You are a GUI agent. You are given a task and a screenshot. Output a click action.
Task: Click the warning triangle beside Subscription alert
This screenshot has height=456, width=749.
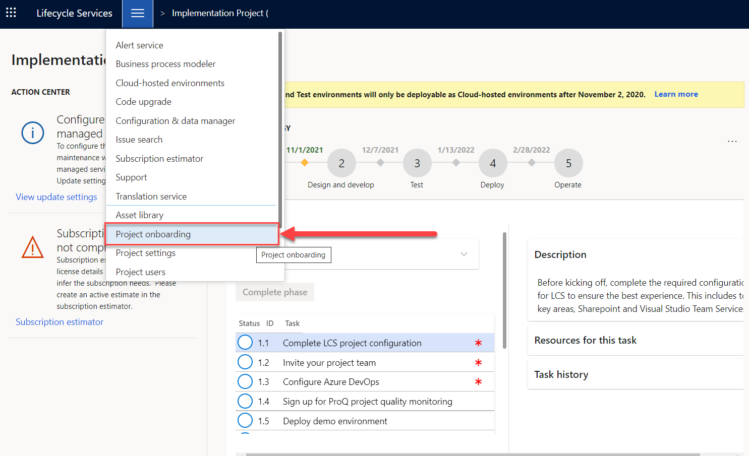(33, 247)
